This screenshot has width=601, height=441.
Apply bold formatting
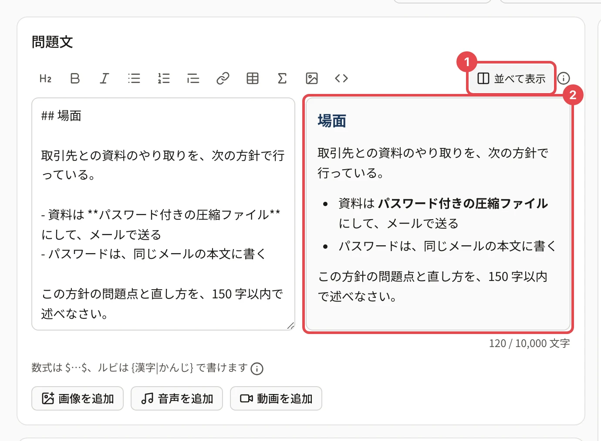pos(75,78)
